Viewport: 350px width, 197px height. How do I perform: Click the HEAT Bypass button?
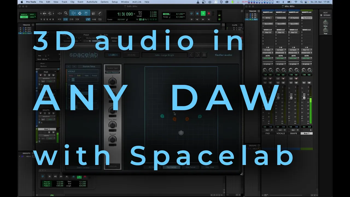(x=327, y=15)
